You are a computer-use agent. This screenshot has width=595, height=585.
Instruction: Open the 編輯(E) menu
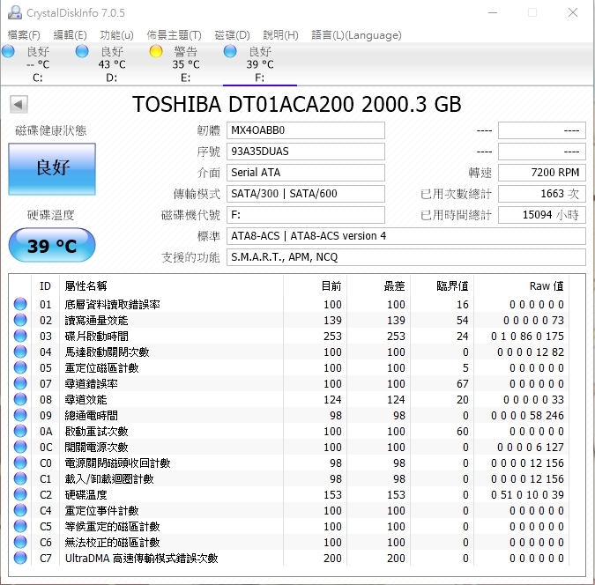coord(70,35)
